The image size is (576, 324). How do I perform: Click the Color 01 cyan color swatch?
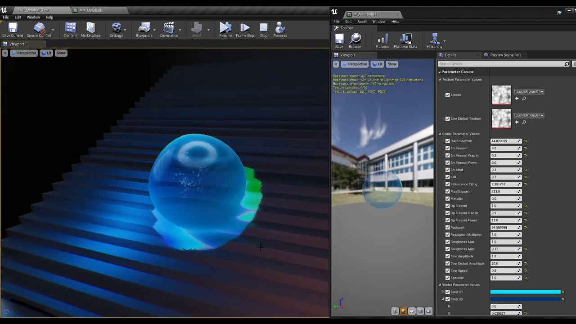(525, 292)
